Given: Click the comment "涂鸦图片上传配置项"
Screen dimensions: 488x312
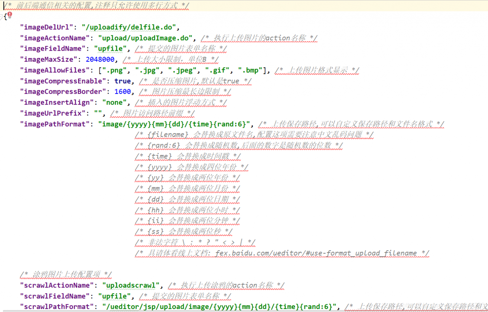Looking at the screenshot, I should pyautogui.click(x=66, y=274).
